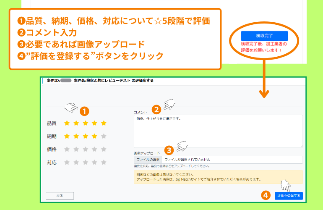323x210 pixels.
Task: Click inside the コメント text area
Action: tap(218, 131)
